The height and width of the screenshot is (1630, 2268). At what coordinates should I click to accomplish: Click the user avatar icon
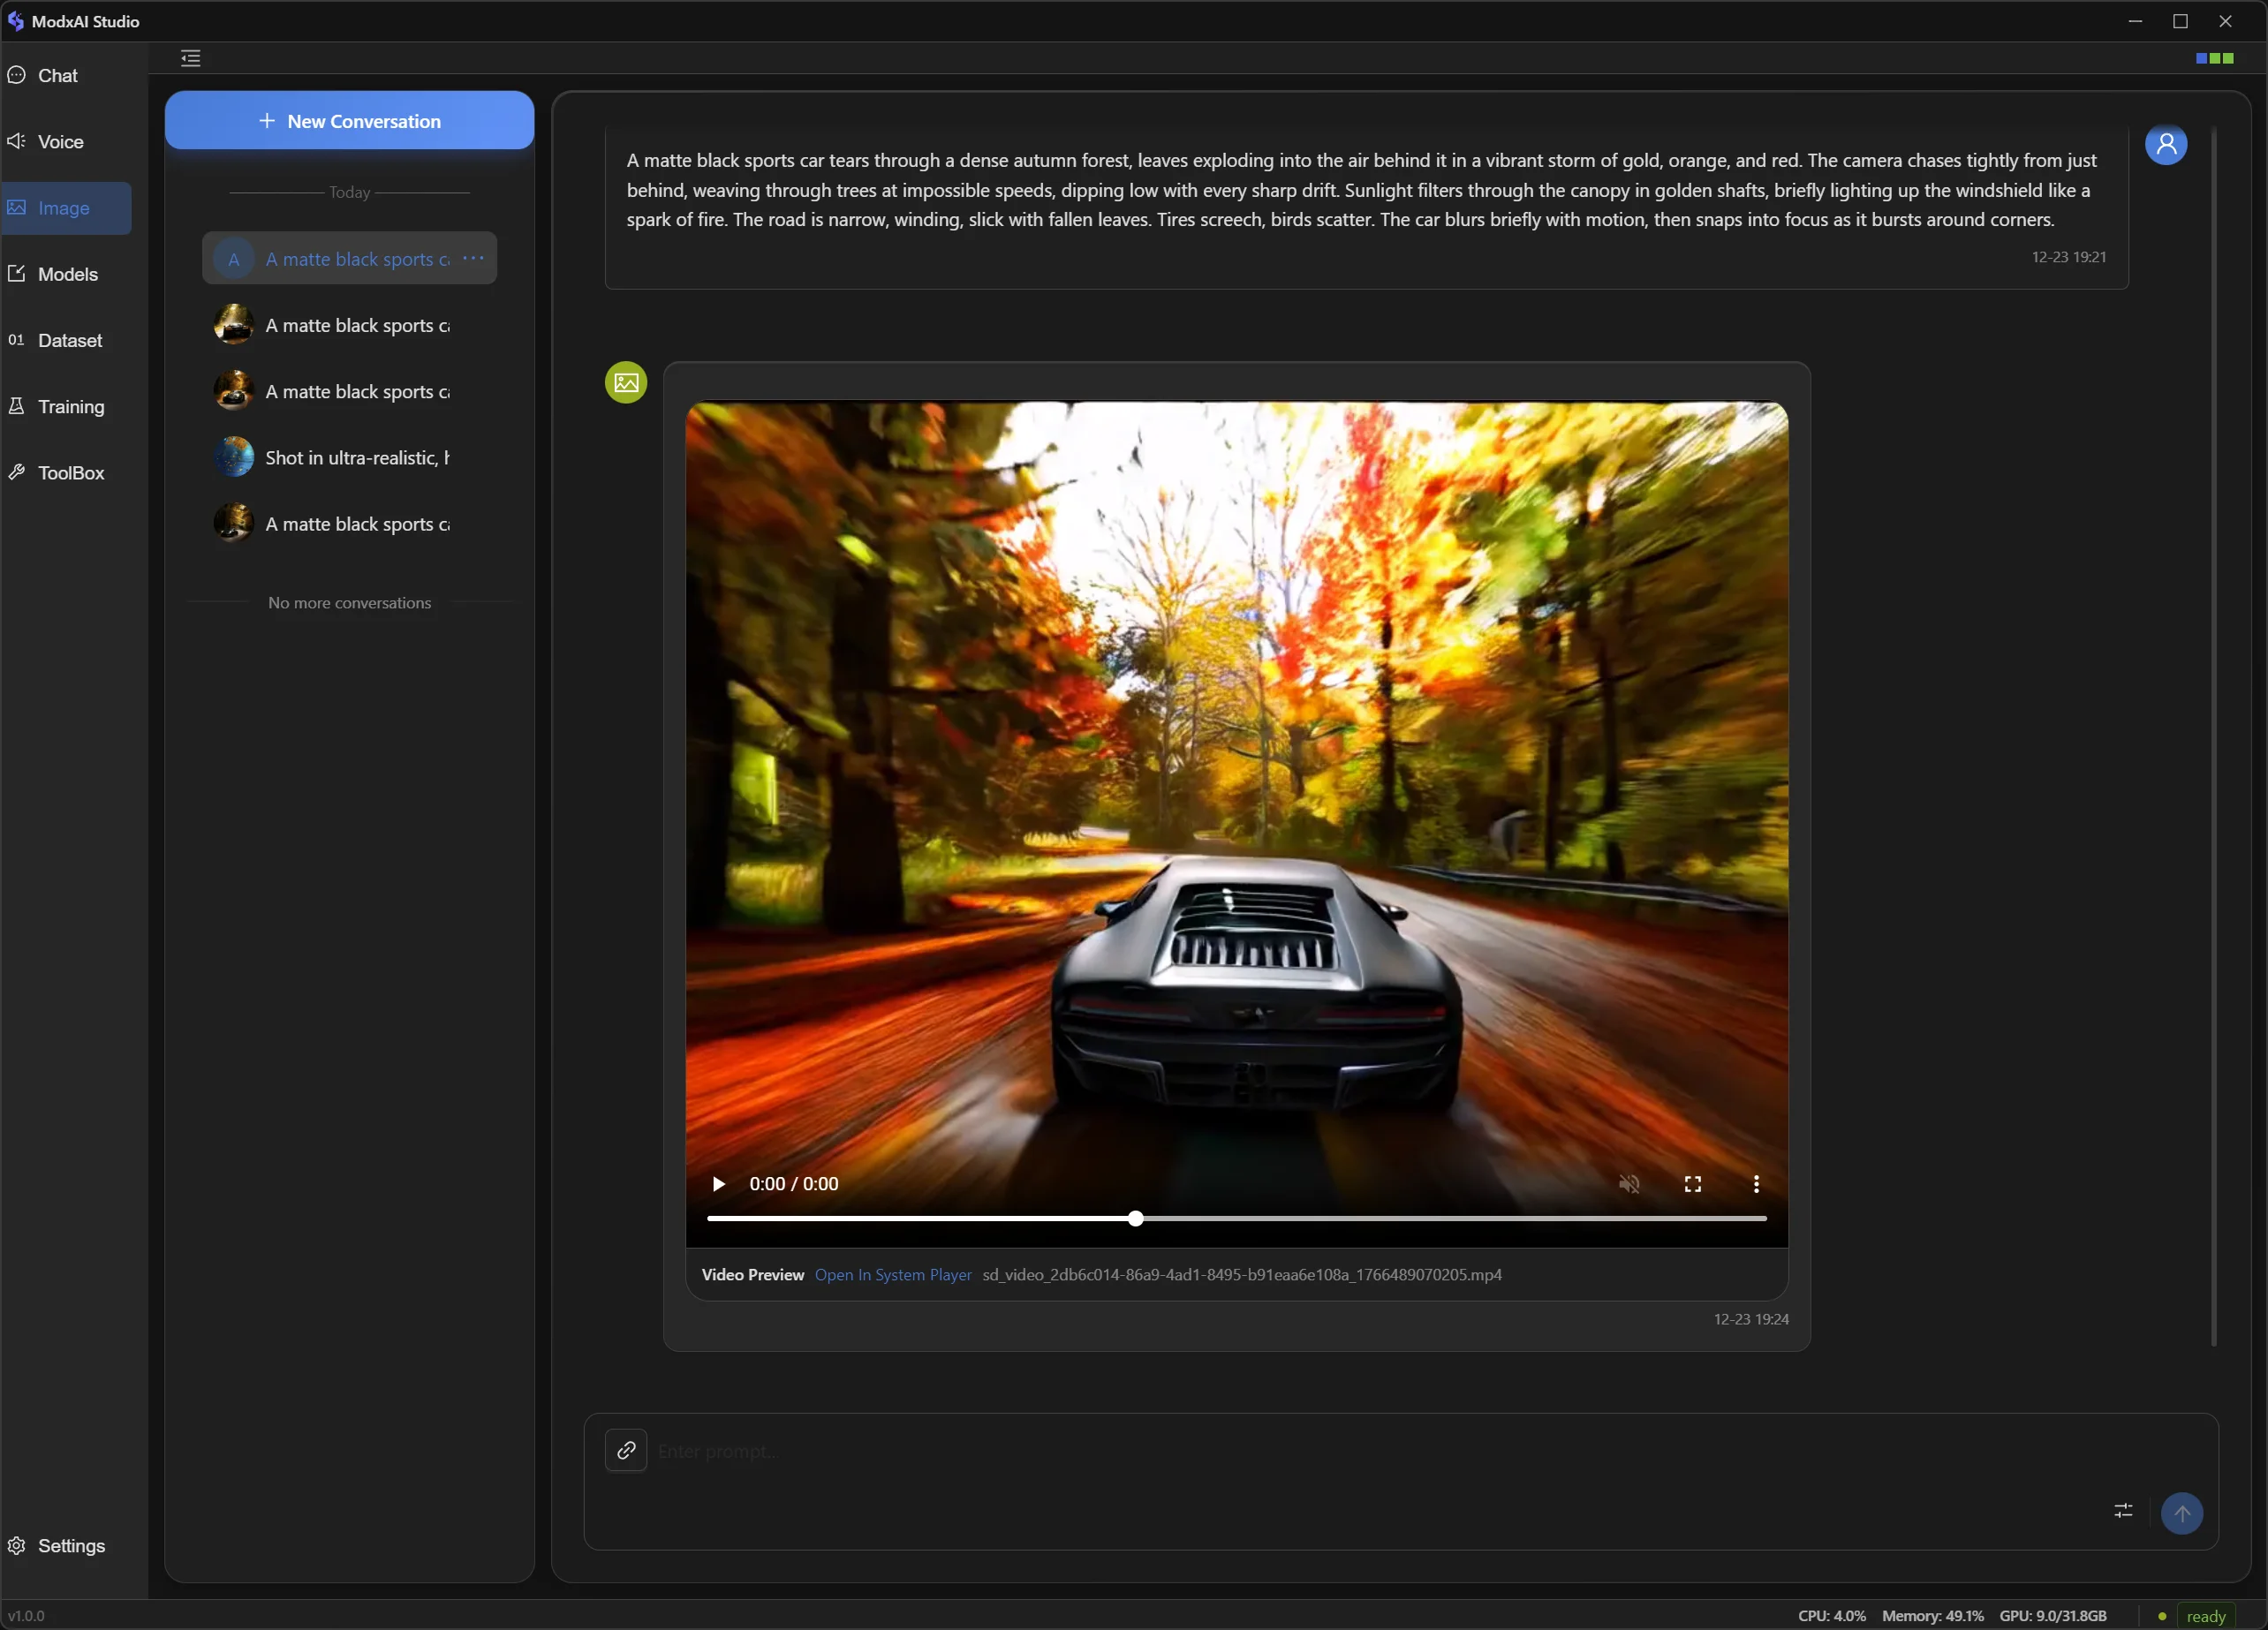pos(2166,145)
